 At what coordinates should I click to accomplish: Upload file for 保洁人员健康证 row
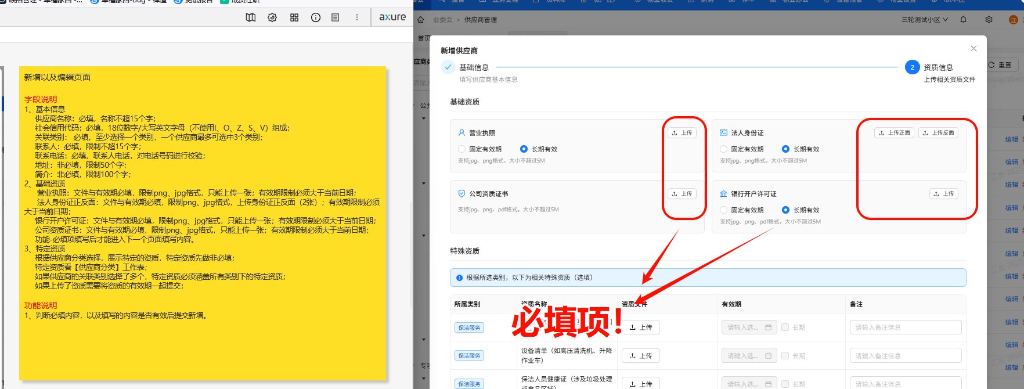pos(640,384)
